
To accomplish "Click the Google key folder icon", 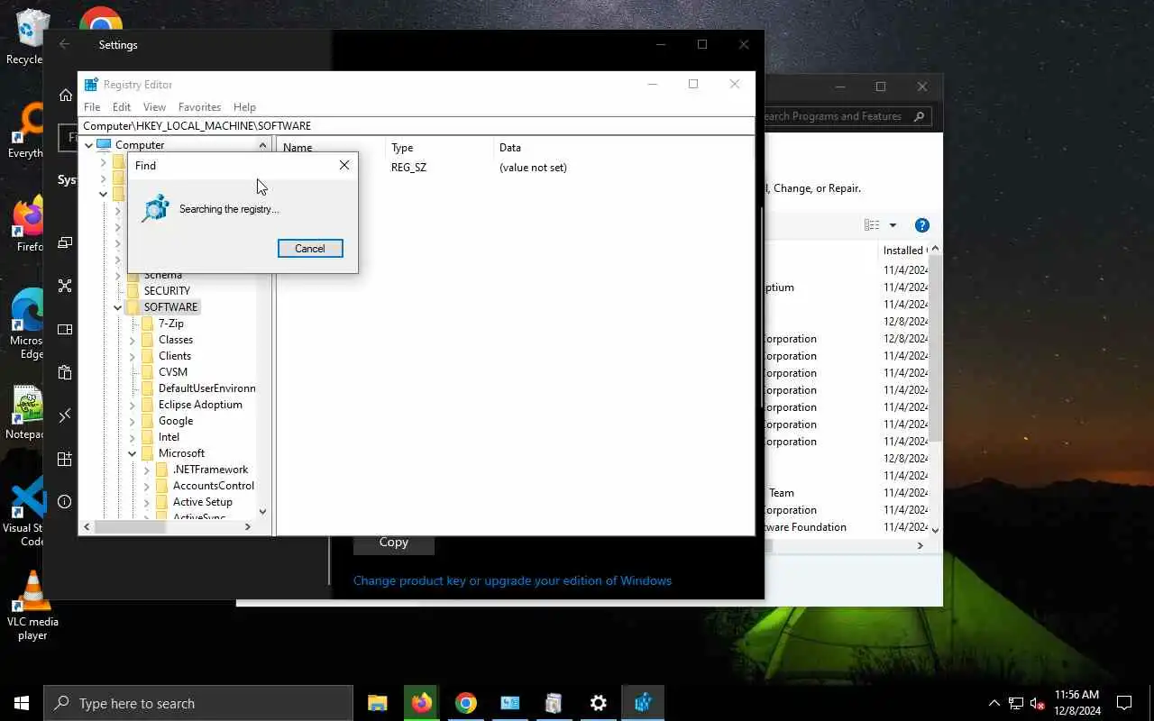I will coord(148,421).
